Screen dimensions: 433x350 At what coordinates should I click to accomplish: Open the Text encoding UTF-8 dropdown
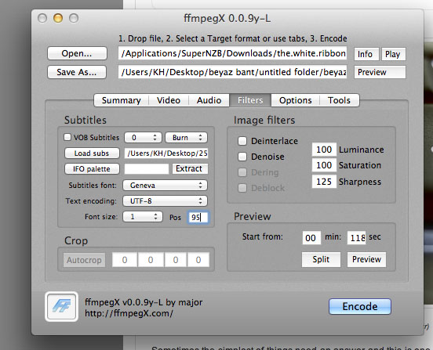(165, 201)
